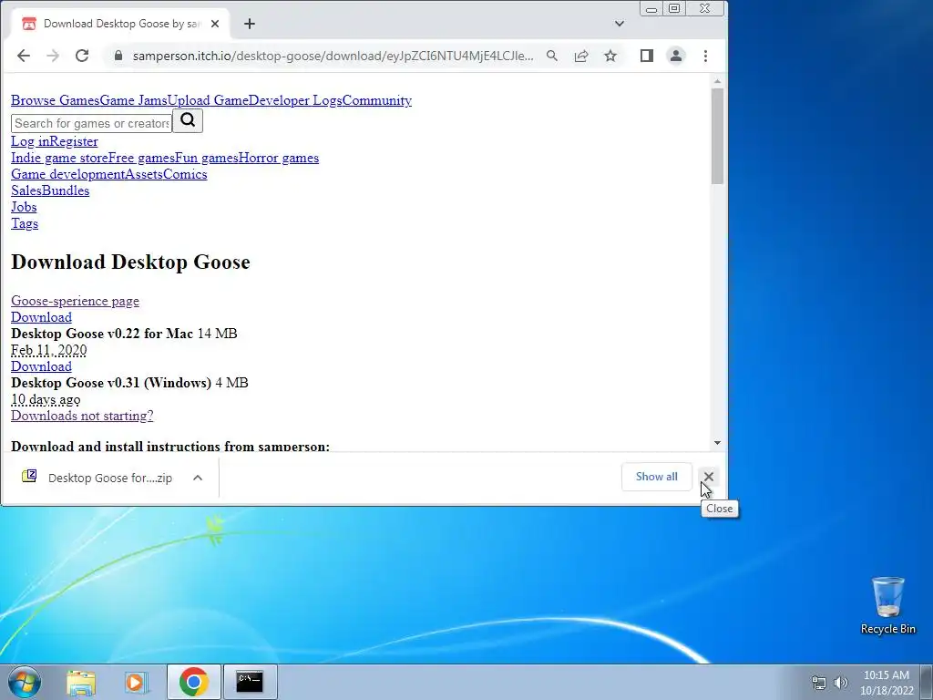Click the itch.io search magnifier button
The height and width of the screenshot is (700, 933).
click(x=188, y=121)
